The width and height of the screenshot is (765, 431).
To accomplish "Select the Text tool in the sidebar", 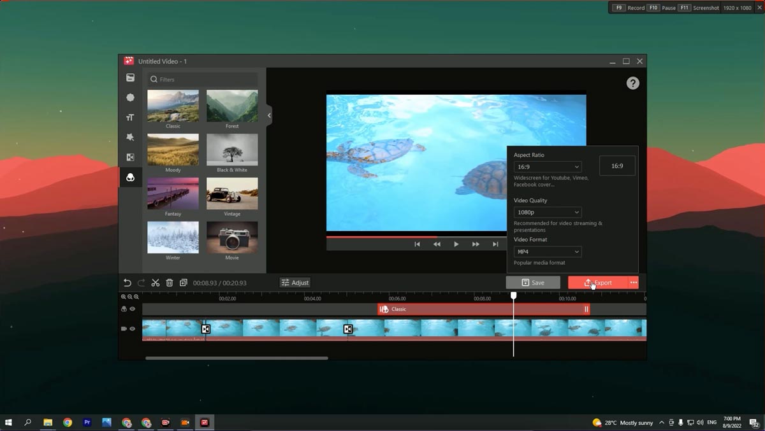I will [130, 117].
